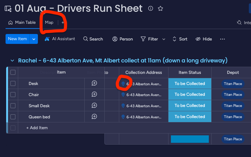Click Desk's To be Collected status cell
Screen dimensions: 251x157
click(x=190, y=83)
